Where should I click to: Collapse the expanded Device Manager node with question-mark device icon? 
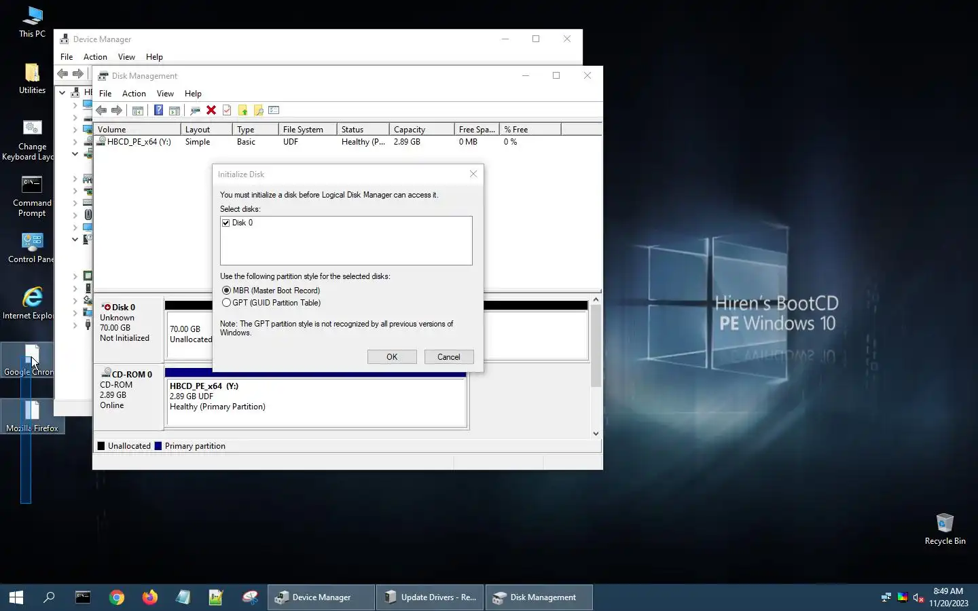pyautogui.click(x=75, y=239)
